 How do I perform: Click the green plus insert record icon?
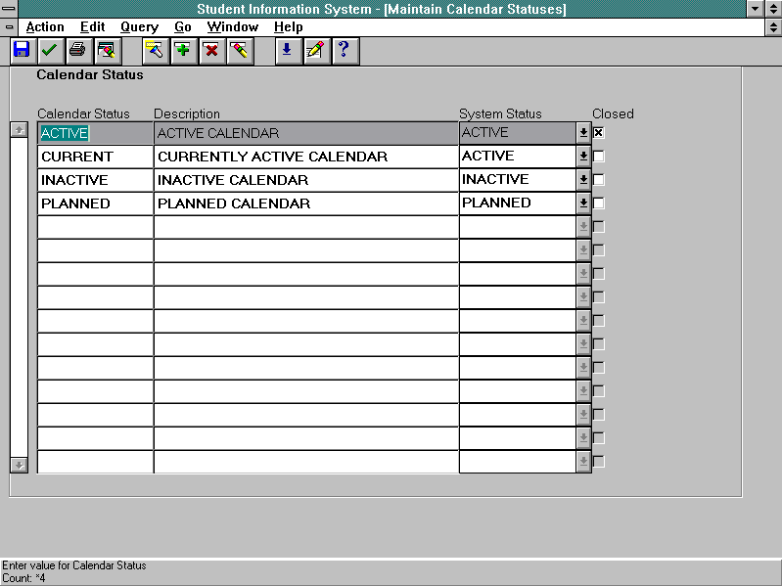(x=183, y=50)
